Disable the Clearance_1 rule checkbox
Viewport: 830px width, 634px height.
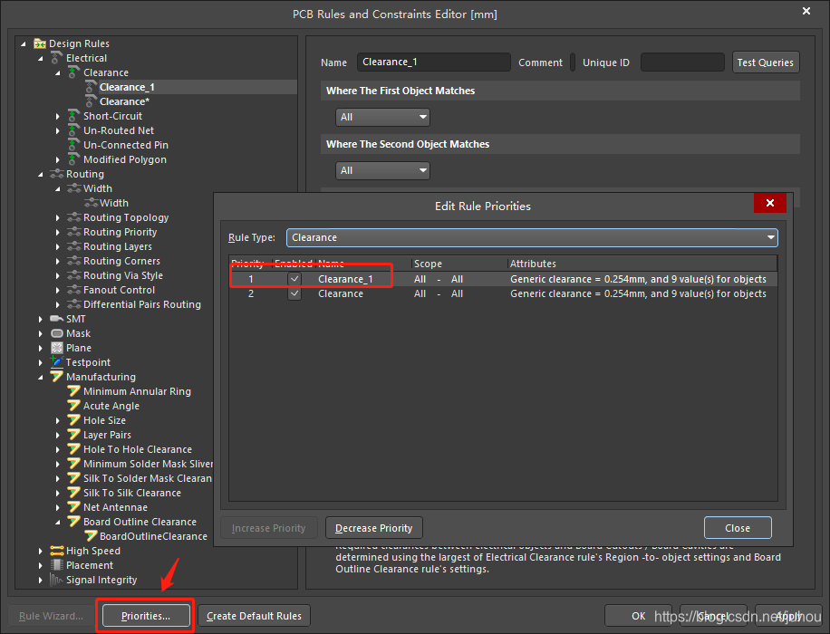point(294,279)
